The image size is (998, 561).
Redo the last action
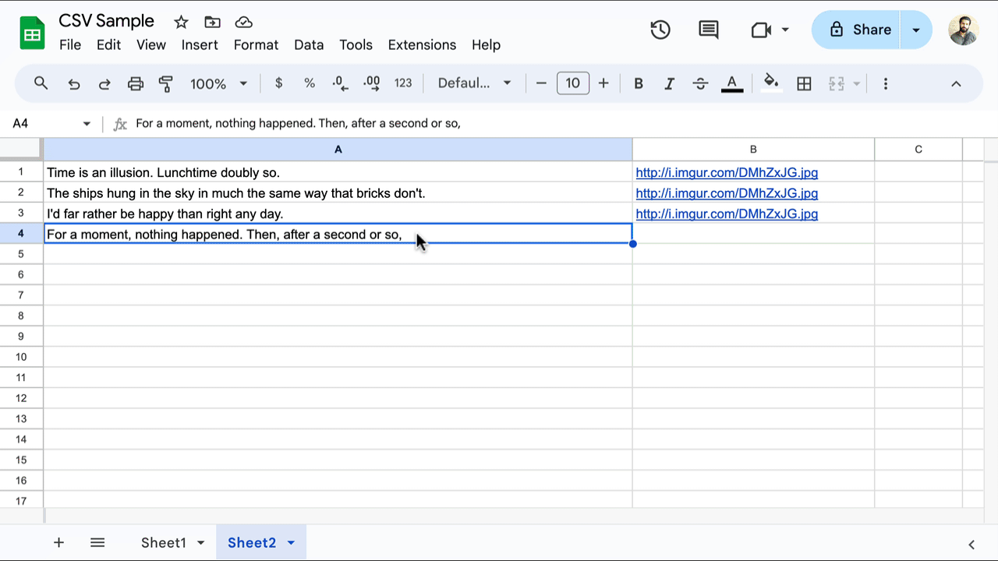104,83
